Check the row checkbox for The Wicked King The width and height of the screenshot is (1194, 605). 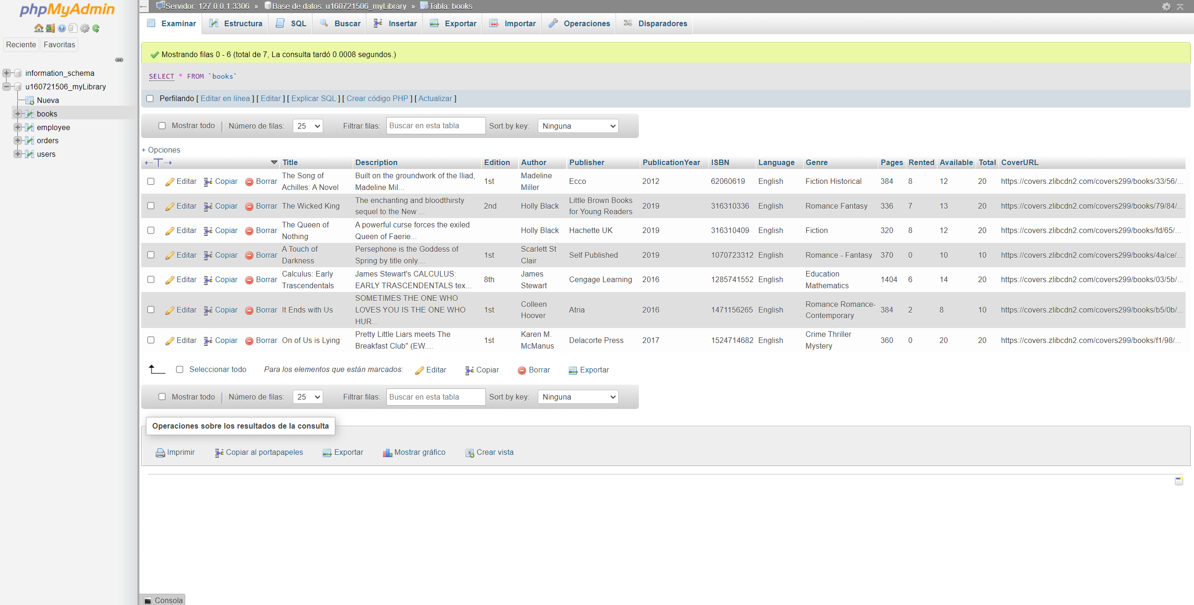[150, 206]
